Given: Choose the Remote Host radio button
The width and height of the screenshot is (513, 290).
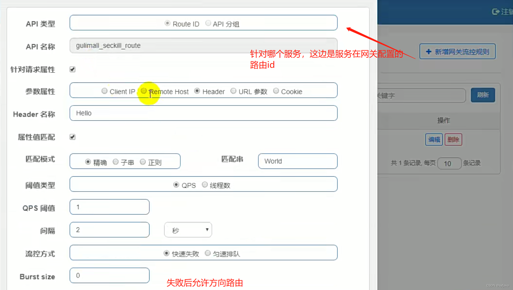Looking at the screenshot, I should pos(144,91).
